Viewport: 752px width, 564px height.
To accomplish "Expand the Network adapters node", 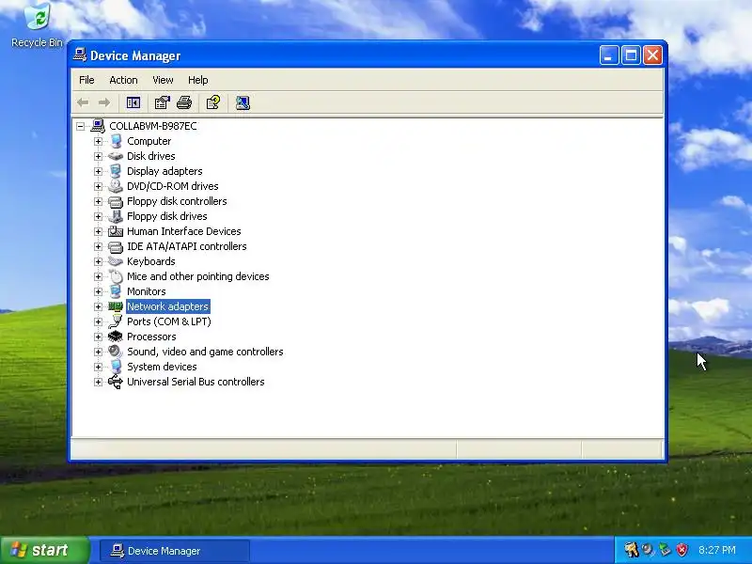I will (98, 306).
